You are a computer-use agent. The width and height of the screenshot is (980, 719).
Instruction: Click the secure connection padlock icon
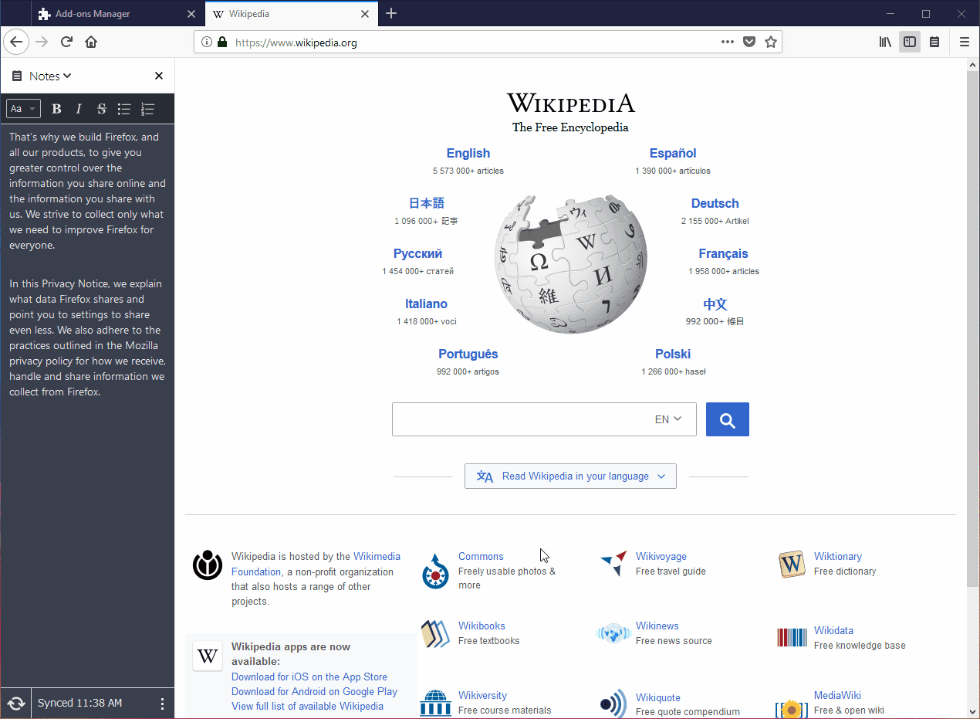[x=222, y=42]
